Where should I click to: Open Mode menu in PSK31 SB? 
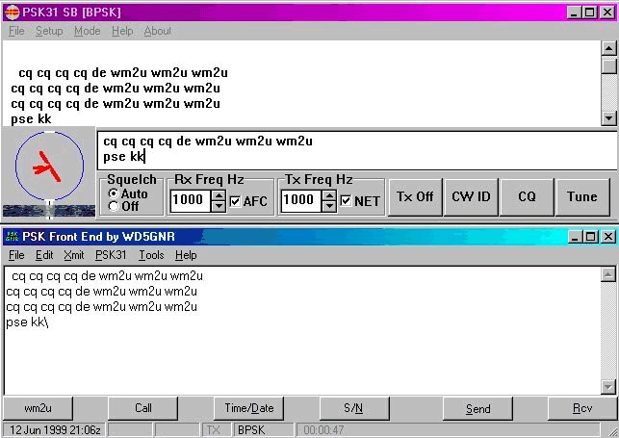pyautogui.click(x=88, y=31)
